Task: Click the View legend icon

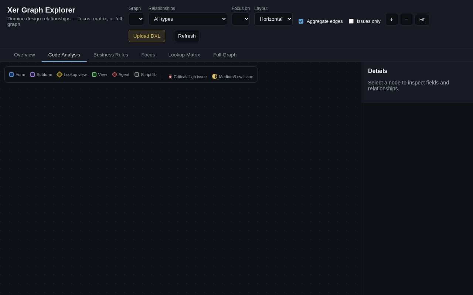Action: pyautogui.click(x=94, y=74)
